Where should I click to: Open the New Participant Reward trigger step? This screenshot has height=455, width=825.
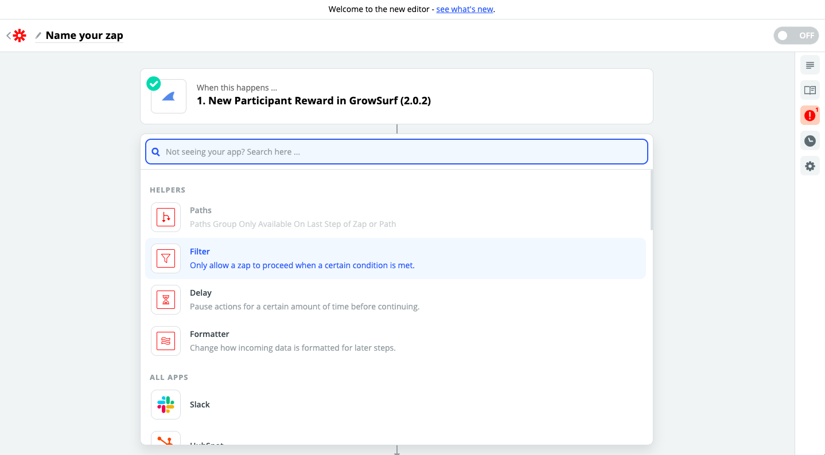click(396, 96)
